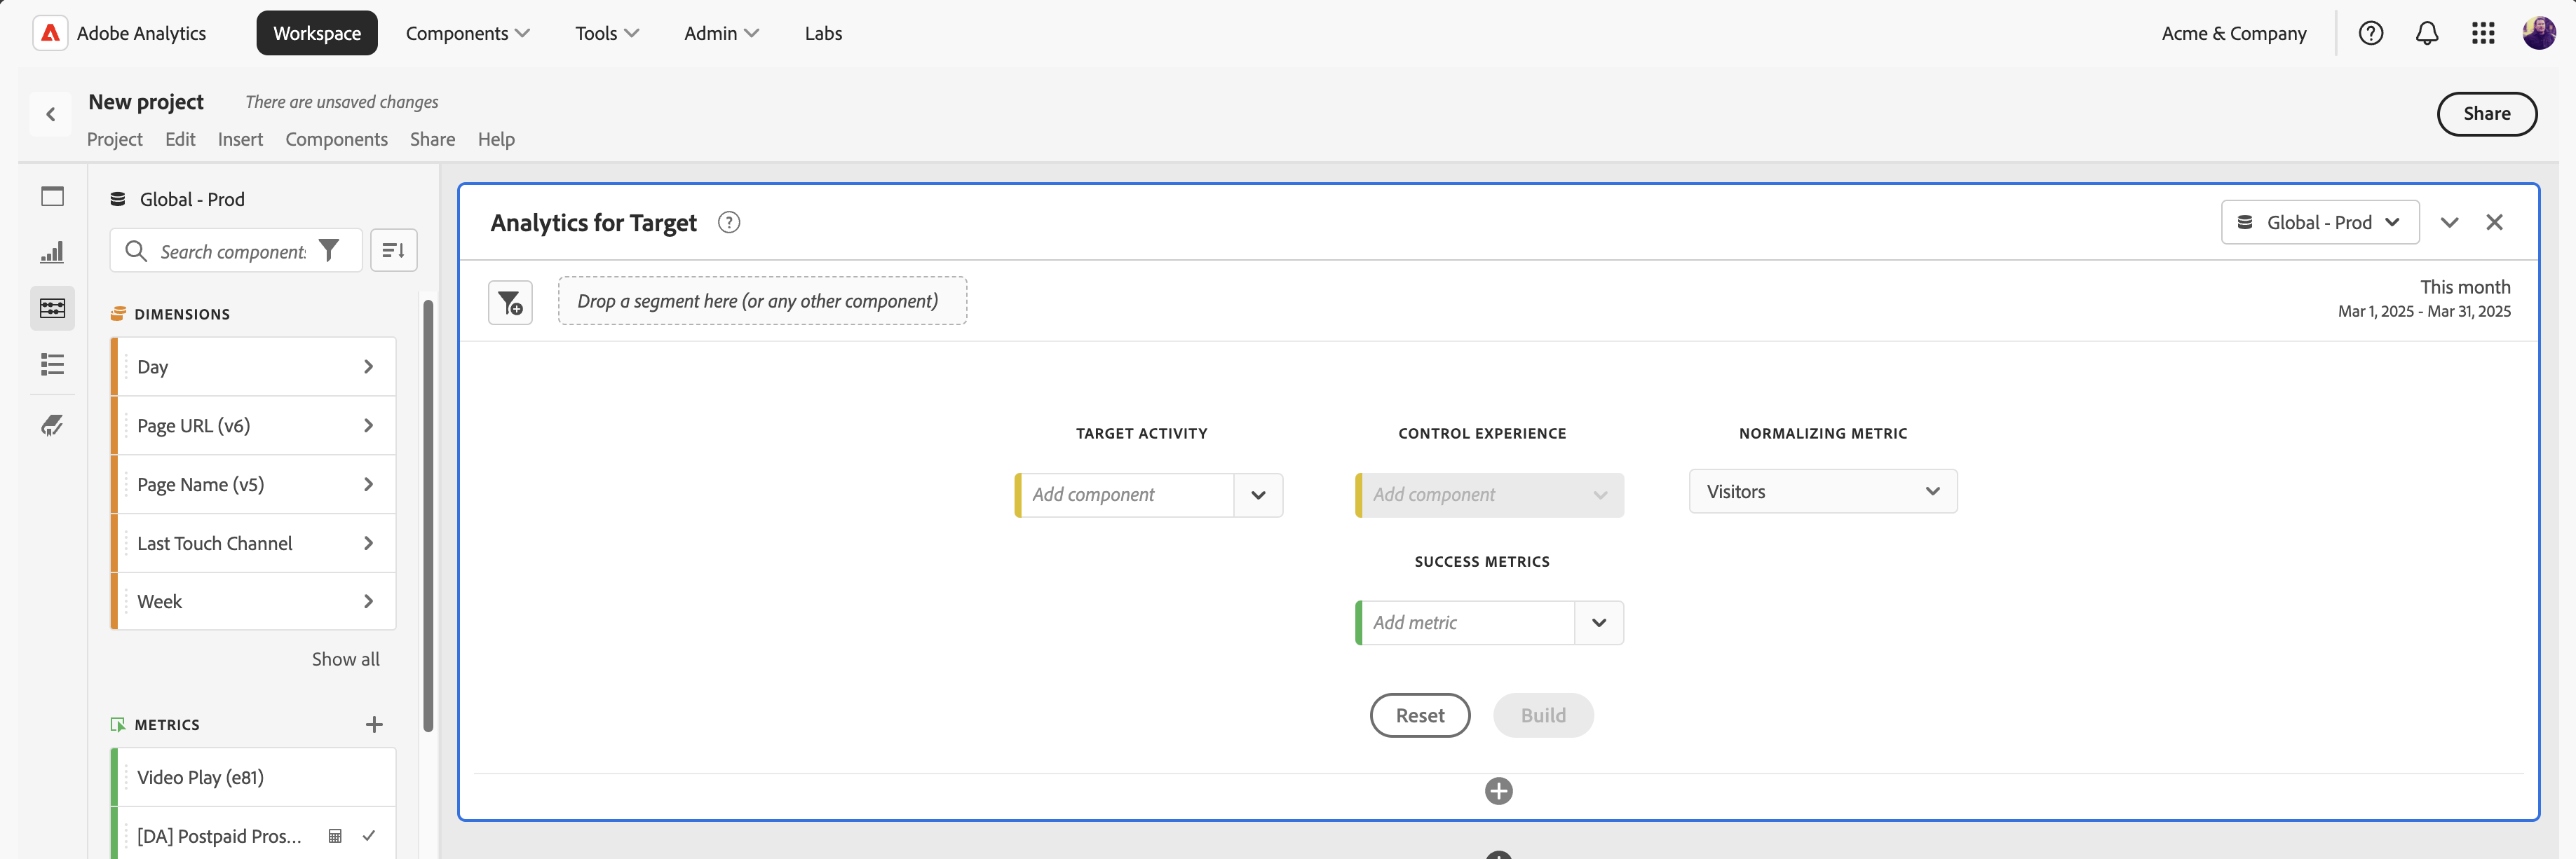2576x859 pixels.
Task: Open the segment drop-zone funnel icon
Action: point(510,302)
